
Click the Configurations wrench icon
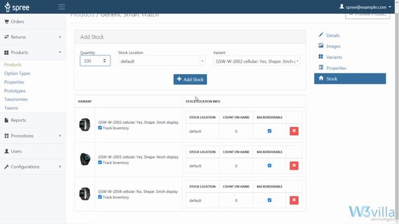(7, 167)
